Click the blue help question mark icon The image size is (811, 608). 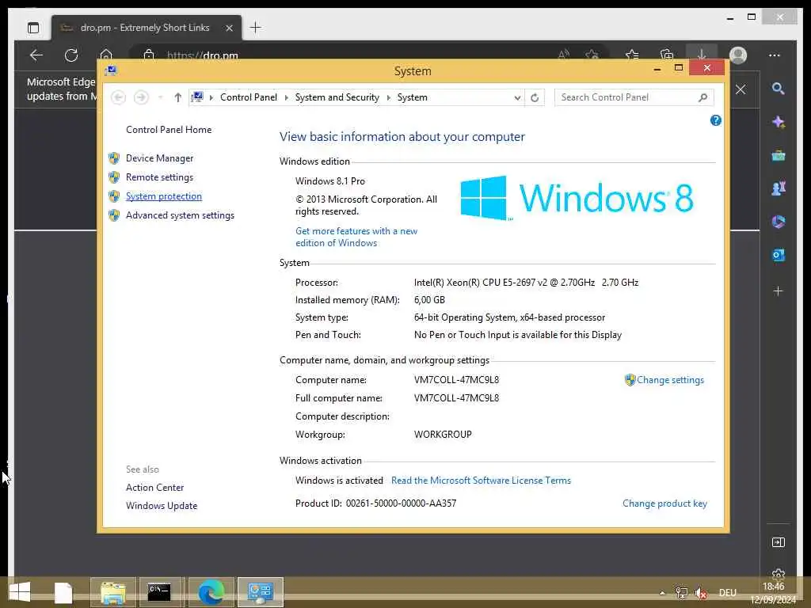(x=715, y=120)
